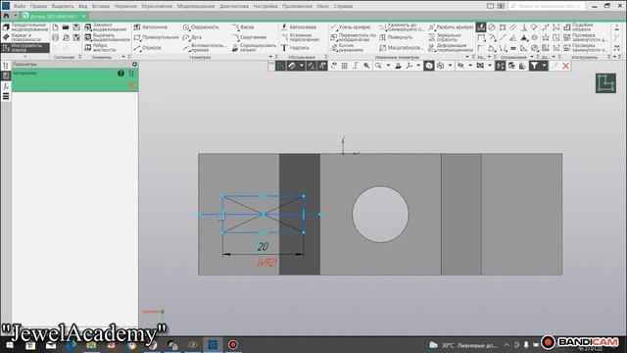Click red X to exit sketch mode
Viewport: 627px width, 353px height.
click(x=565, y=66)
